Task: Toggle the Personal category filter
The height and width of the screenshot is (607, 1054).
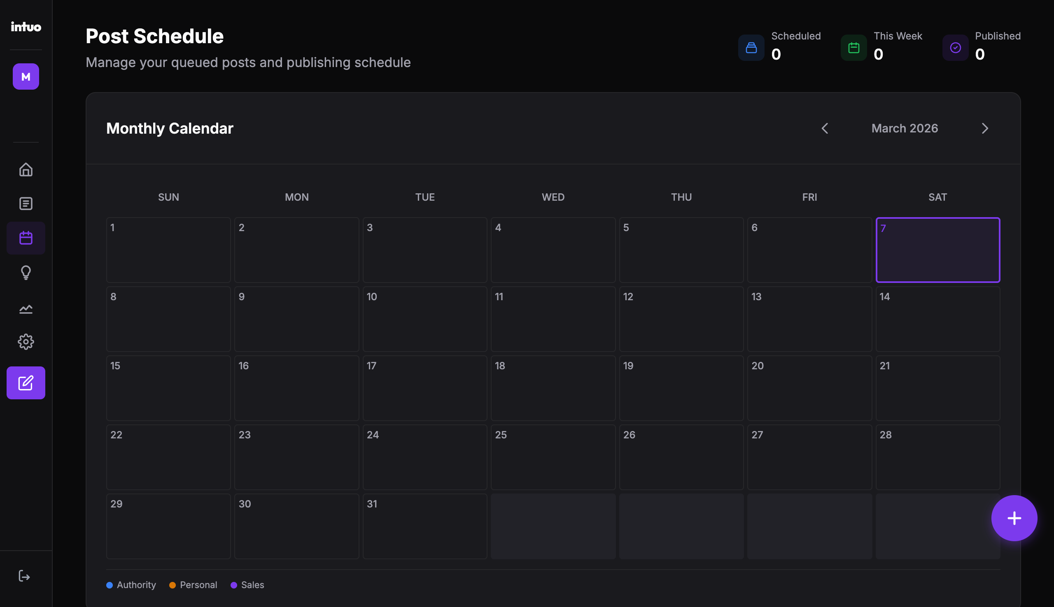Action: [x=193, y=584]
